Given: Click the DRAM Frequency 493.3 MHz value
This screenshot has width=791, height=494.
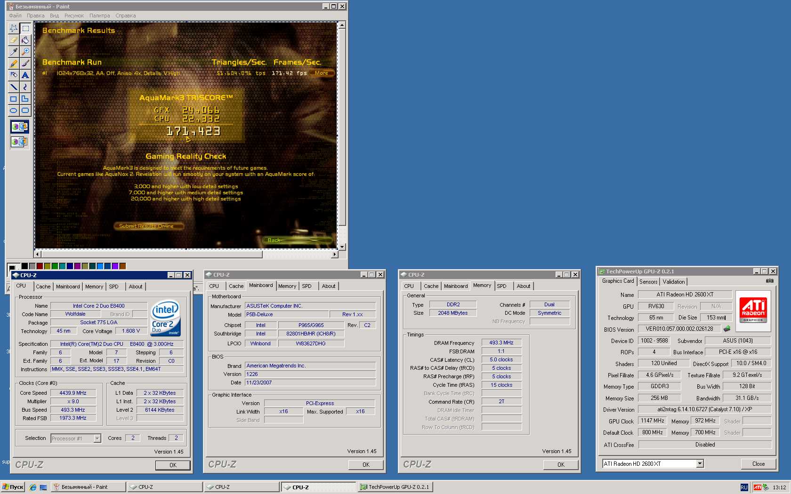Looking at the screenshot, I should pos(501,343).
